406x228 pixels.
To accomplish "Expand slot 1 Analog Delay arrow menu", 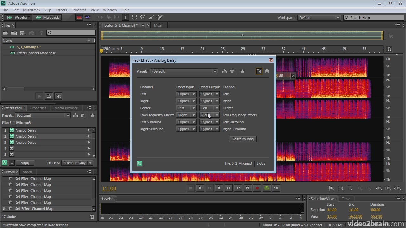I will 89,130.
